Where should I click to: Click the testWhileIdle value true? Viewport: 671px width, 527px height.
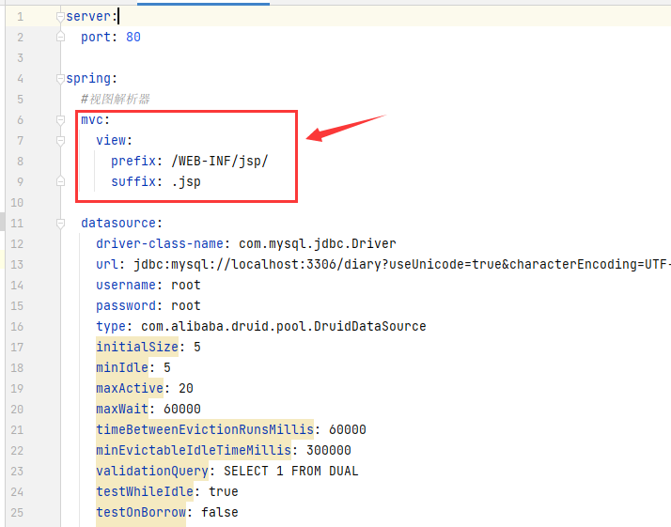click(224, 491)
